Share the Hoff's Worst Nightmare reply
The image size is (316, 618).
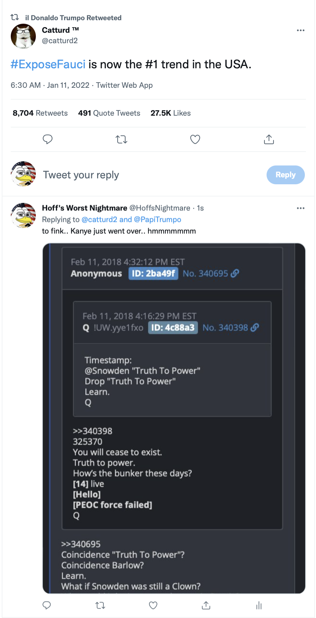206,605
